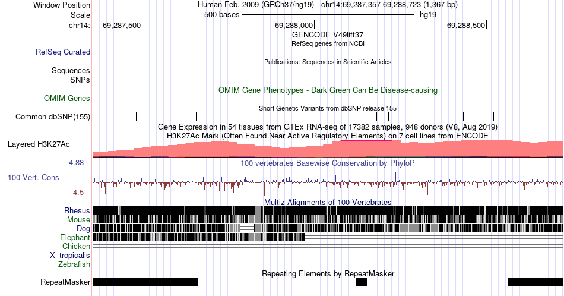Click the OMIM Gene Phenotypes title
Viewport: 564px width, 296px height.
point(328,90)
